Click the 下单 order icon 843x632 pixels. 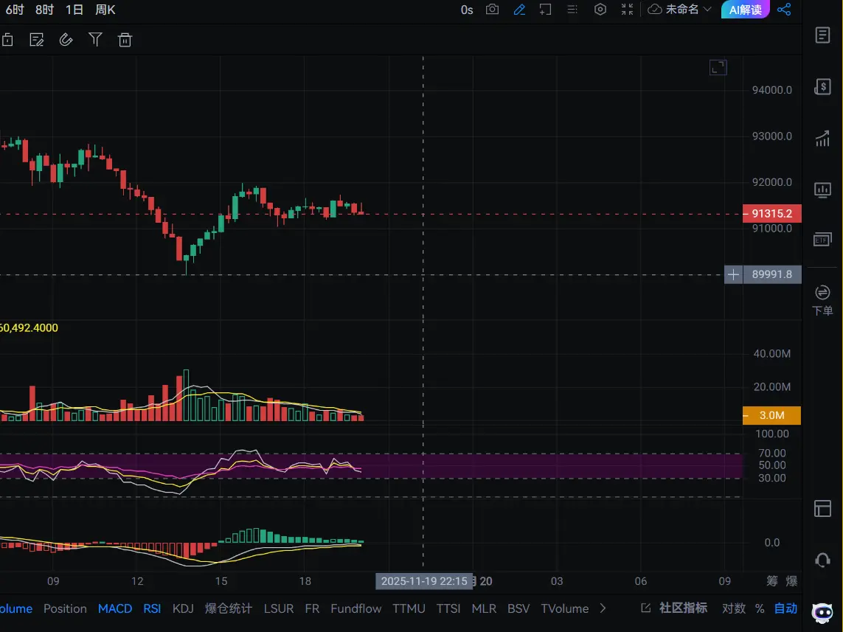[822, 300]
